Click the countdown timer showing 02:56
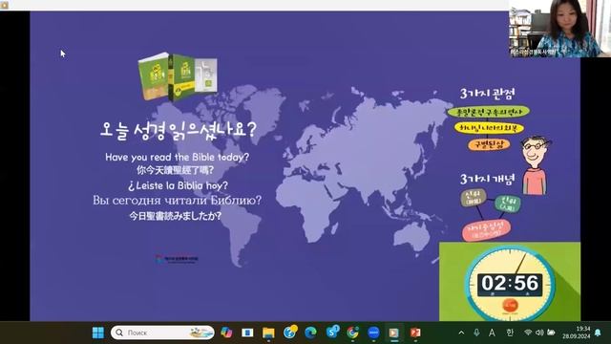This screenshot has height=344, width=611. (510, 283)
